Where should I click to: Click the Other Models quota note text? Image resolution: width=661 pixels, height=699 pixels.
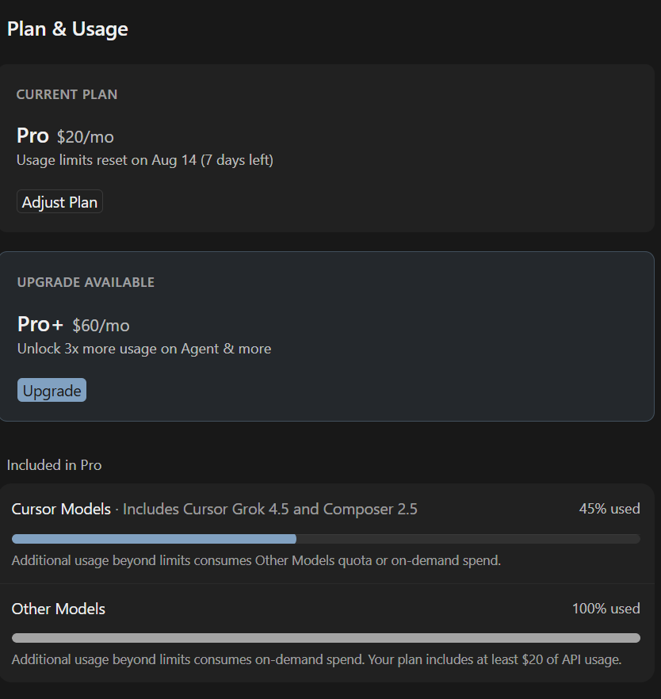pos(256,560)
